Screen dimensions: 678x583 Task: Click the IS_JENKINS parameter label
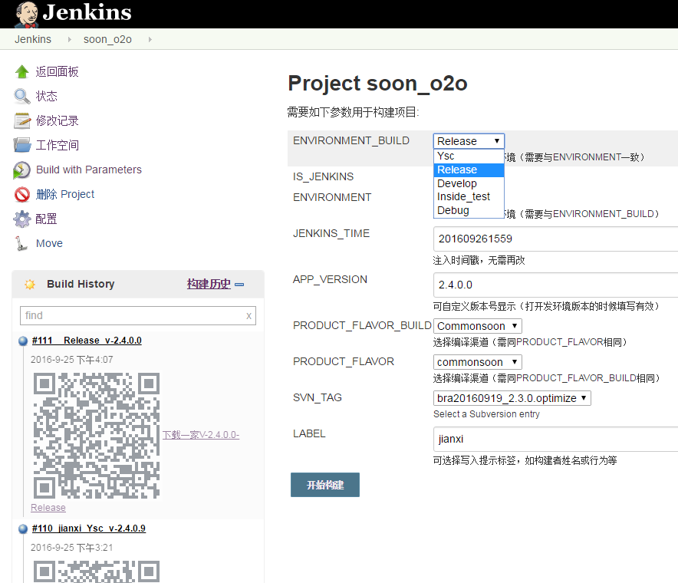pos(323,176)
